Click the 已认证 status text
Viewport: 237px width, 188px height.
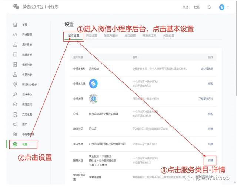pos(93,129)
